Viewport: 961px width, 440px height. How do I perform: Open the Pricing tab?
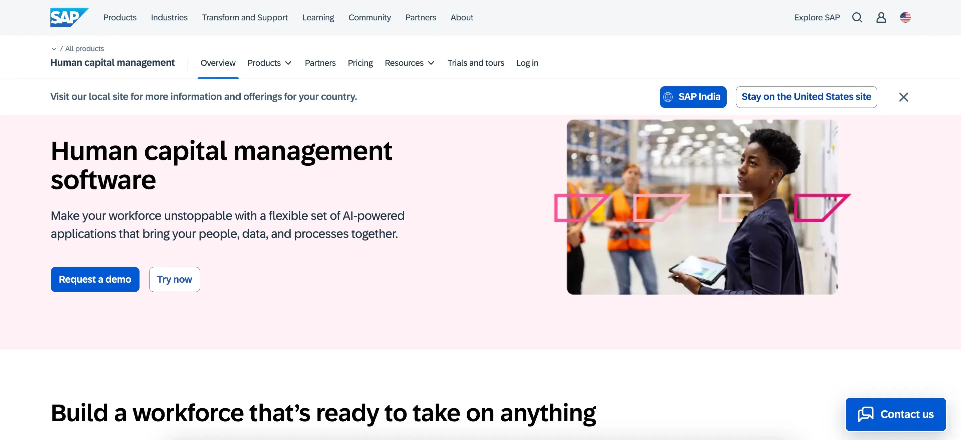click(x=360, y=63)
